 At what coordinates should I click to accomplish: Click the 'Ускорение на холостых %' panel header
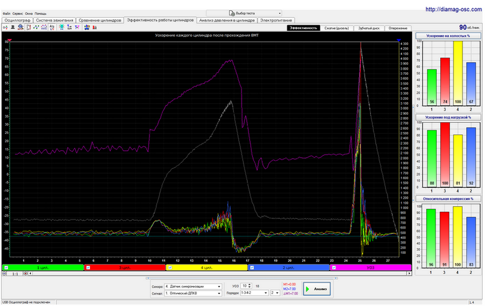(x=448, y=36)
